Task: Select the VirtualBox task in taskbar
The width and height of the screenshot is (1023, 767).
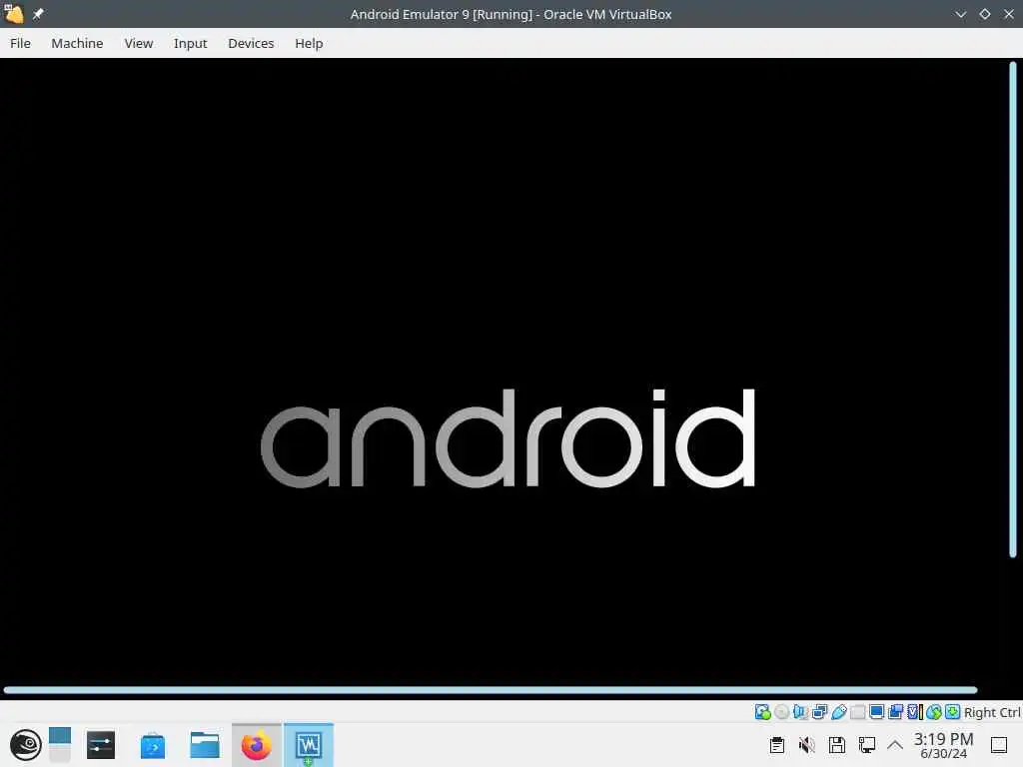Action: (309, 745)
